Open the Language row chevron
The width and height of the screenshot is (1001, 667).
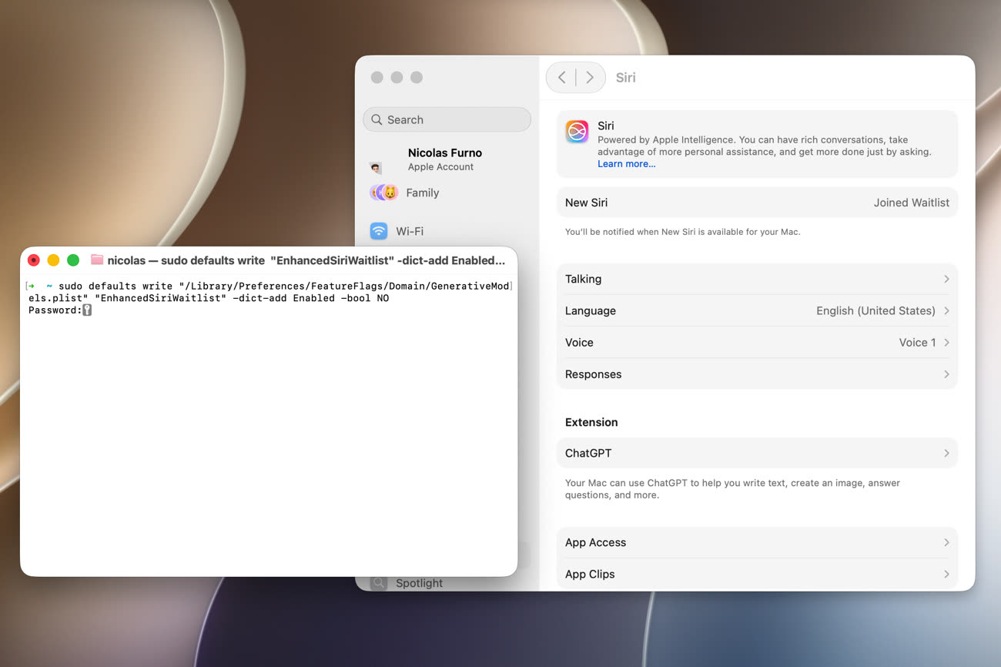[x=946, y=310]
